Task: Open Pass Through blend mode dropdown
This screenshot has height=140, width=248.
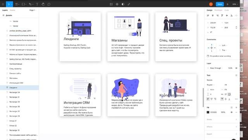Action: (216, 68)
